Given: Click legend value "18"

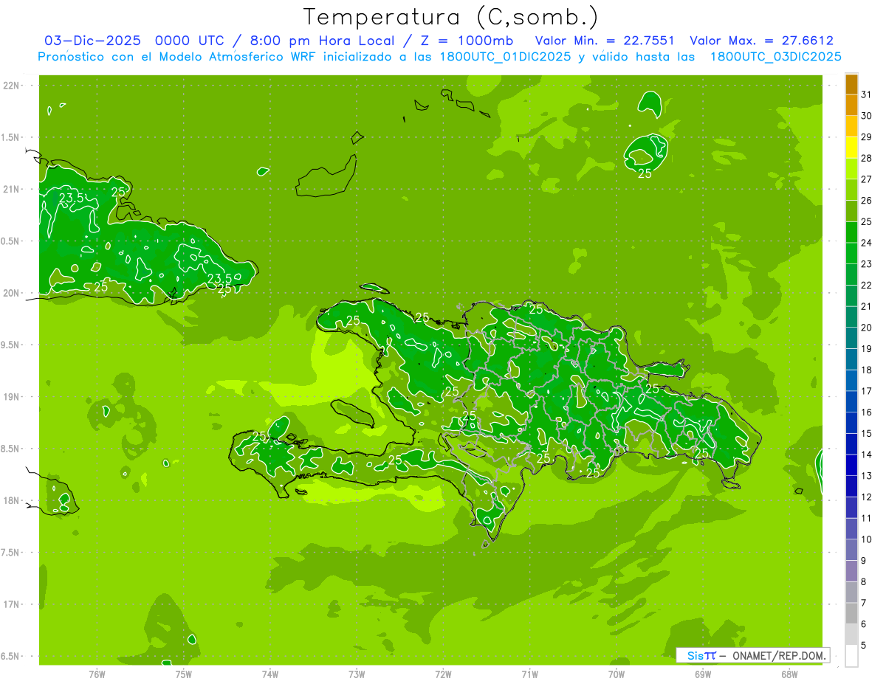Looking at the screenshot, I should (x=867, y=370).
